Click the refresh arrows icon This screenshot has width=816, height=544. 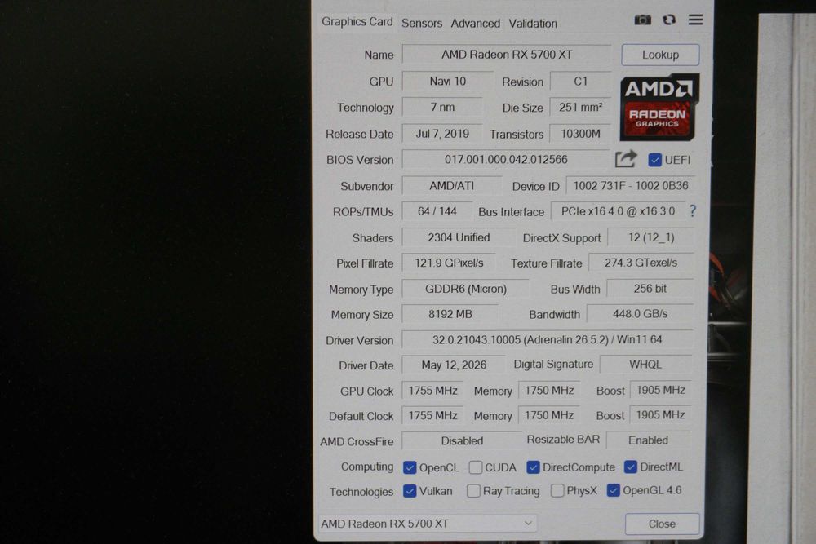point(669,20)
